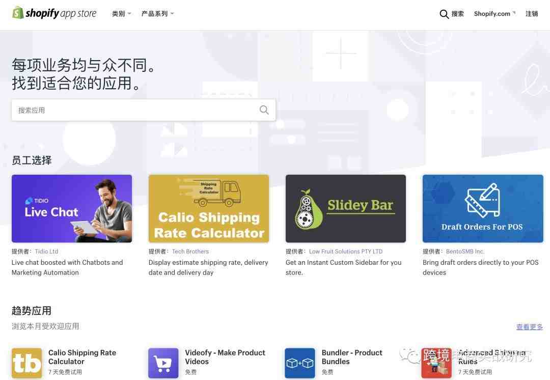Click 'Live chat boosted with Chatbots' description
The width and height of the screenshot is (550, 380).
pyautogui.click(x=67, y=267)
